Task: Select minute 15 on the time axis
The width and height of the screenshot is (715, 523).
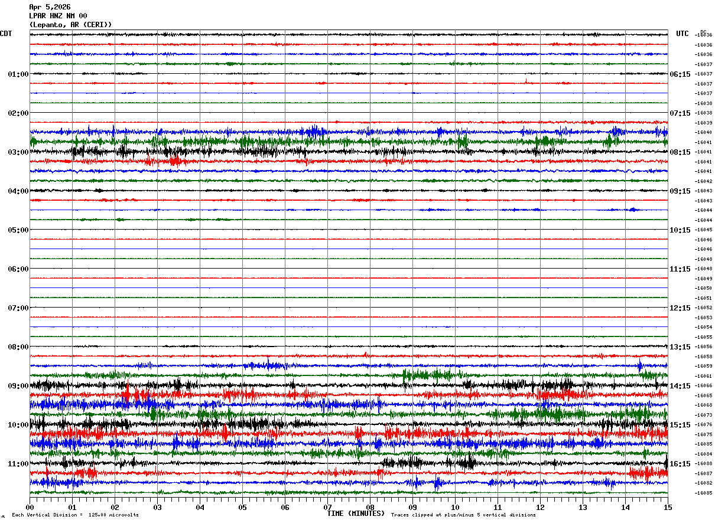Action: tap(667, 507)
